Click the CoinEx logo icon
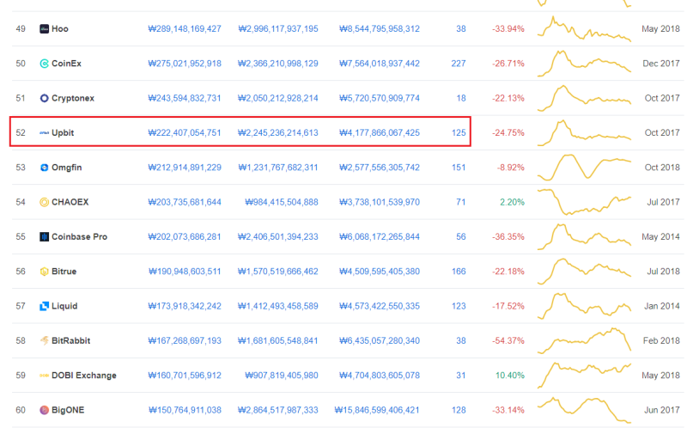 click(45, 64)
